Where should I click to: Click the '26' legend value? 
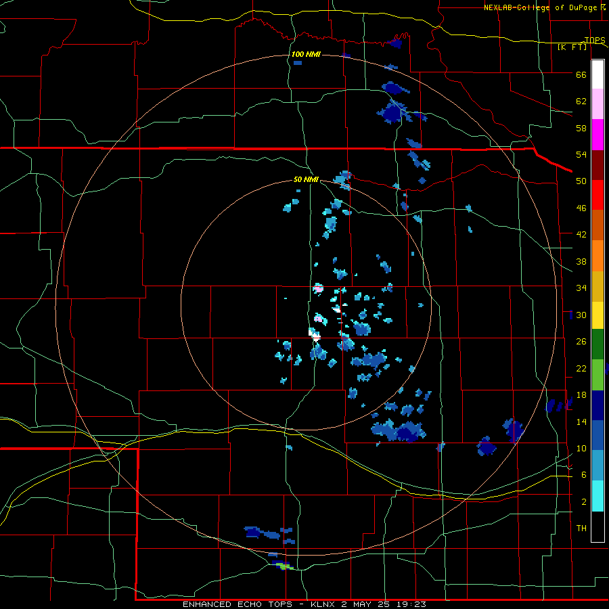581,342
